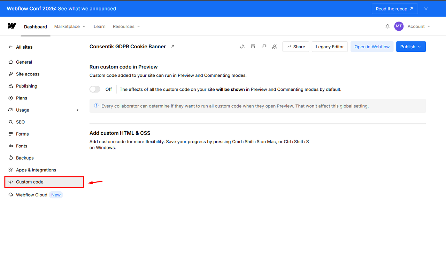This screenshot has width=446, height=254.
Task: Close the Webflow Conf announcement banner
Action: (426, 9)
